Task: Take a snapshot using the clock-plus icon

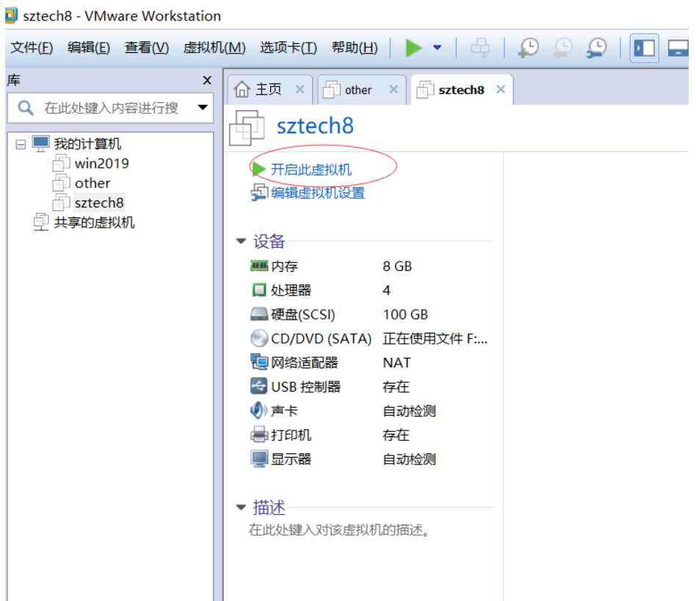Action: click(528, 48)
